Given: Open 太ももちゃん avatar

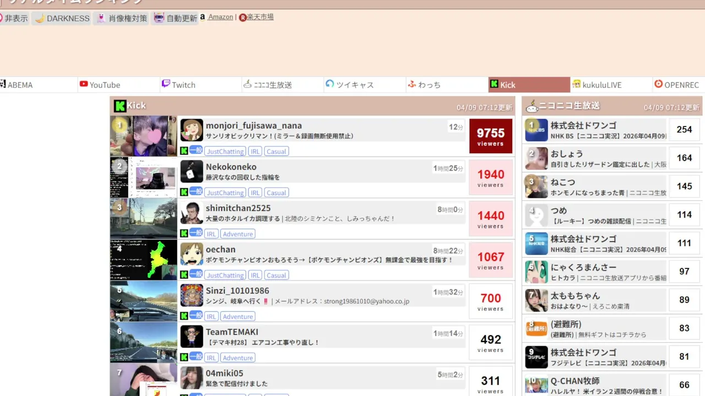Looking at the screenshot, I should 536,300.
